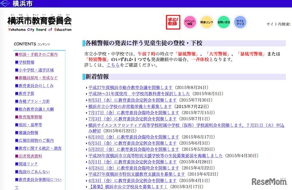This screenshot has height=190, width=292.
Task: Select 教育委員会のしくみ menu item
Action: click(x=34, y=86)
